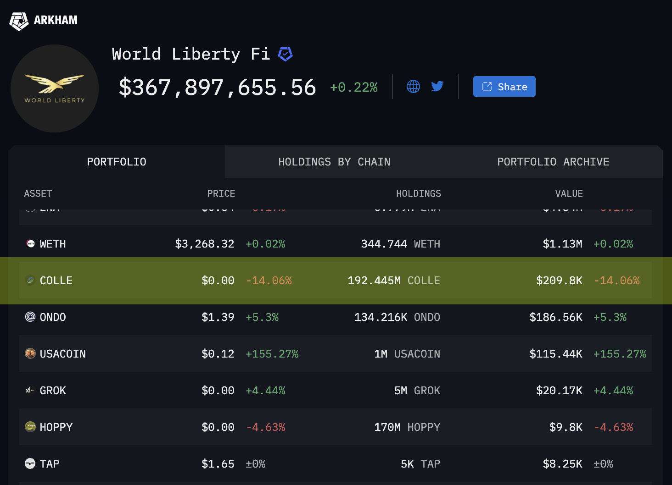Viewport: 672px width, 485px height.
Task: Click the GROK token icon
Action: [x=29, y=390]
